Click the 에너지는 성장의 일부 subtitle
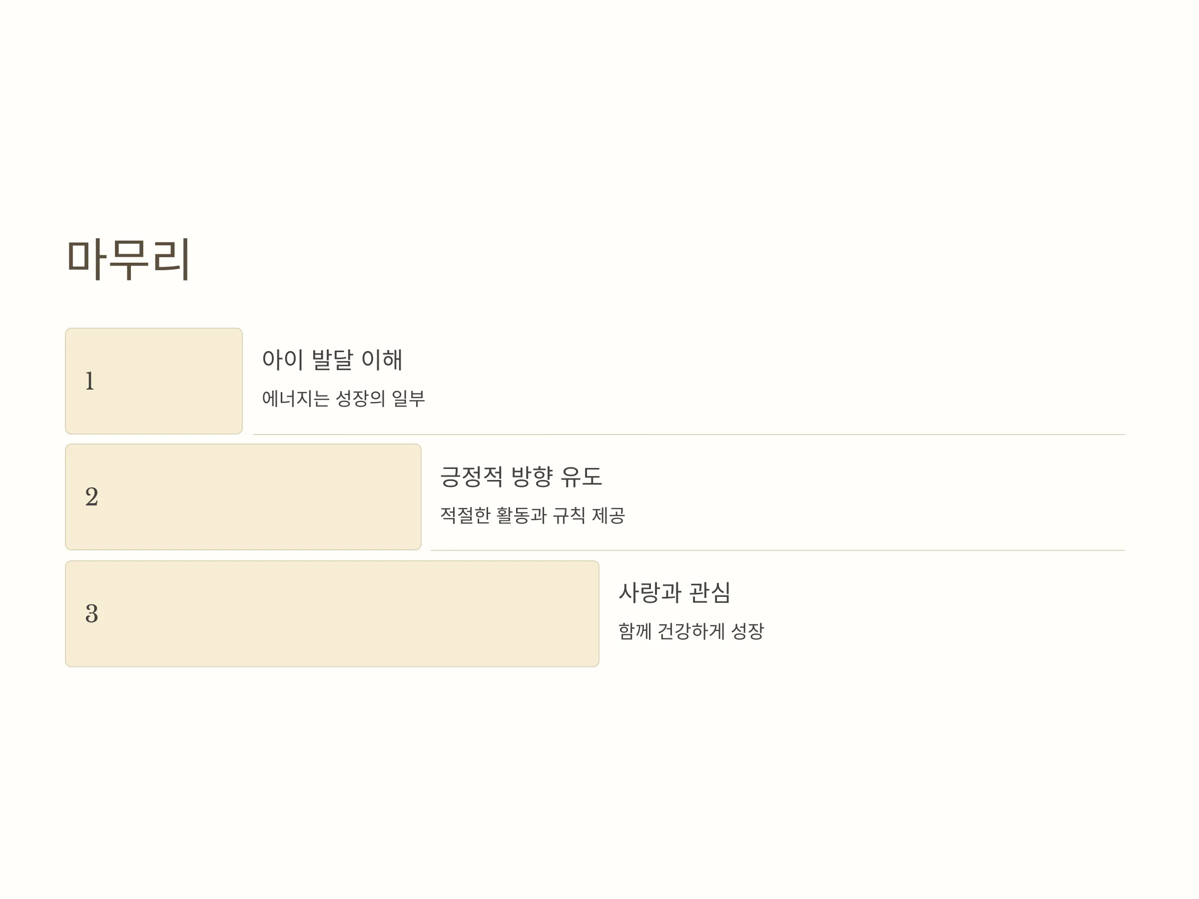Image resolution: width=1199 pixels, height=899 pixels. [x=344, y=398]
